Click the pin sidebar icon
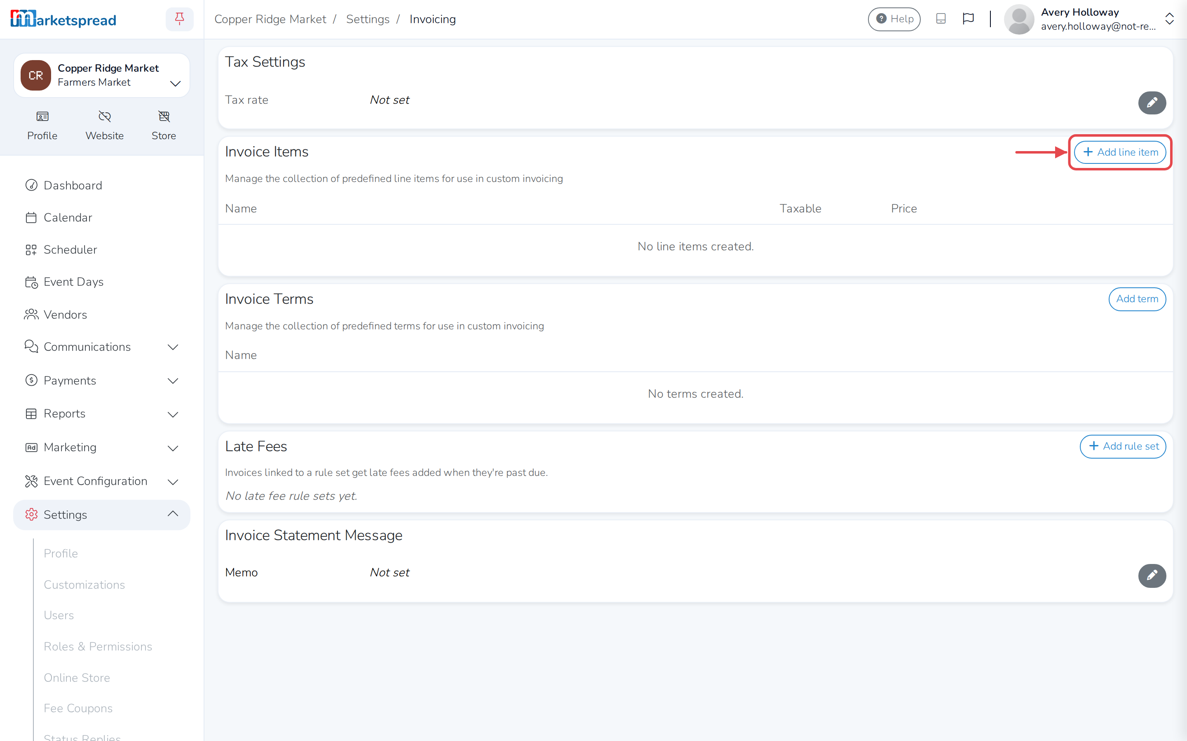 180,19
